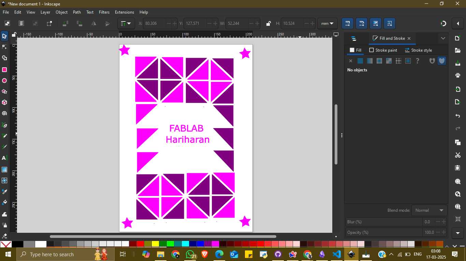Open the alignment raise dropdown
This screenshot has width=466, height=261.
[x=126, y=23]
